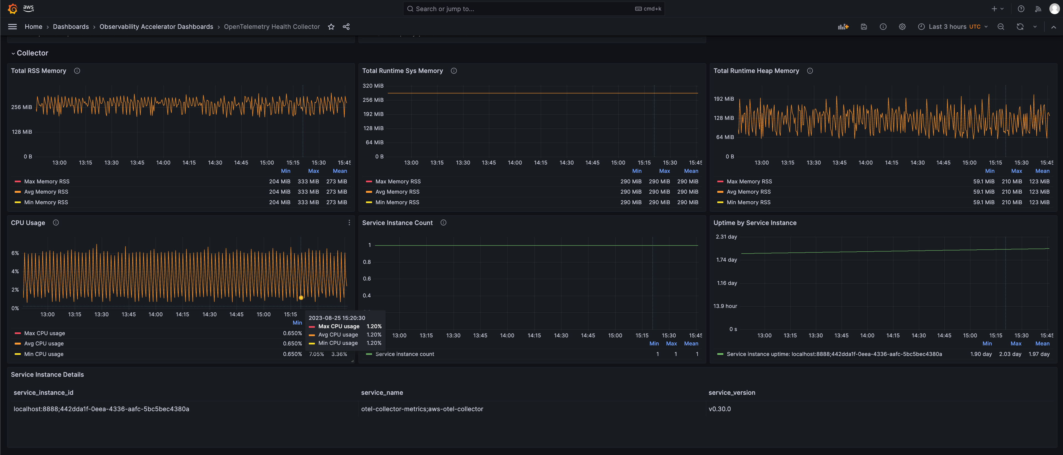
Task: Sort table by service_name column header
Action: coord(382,393)
